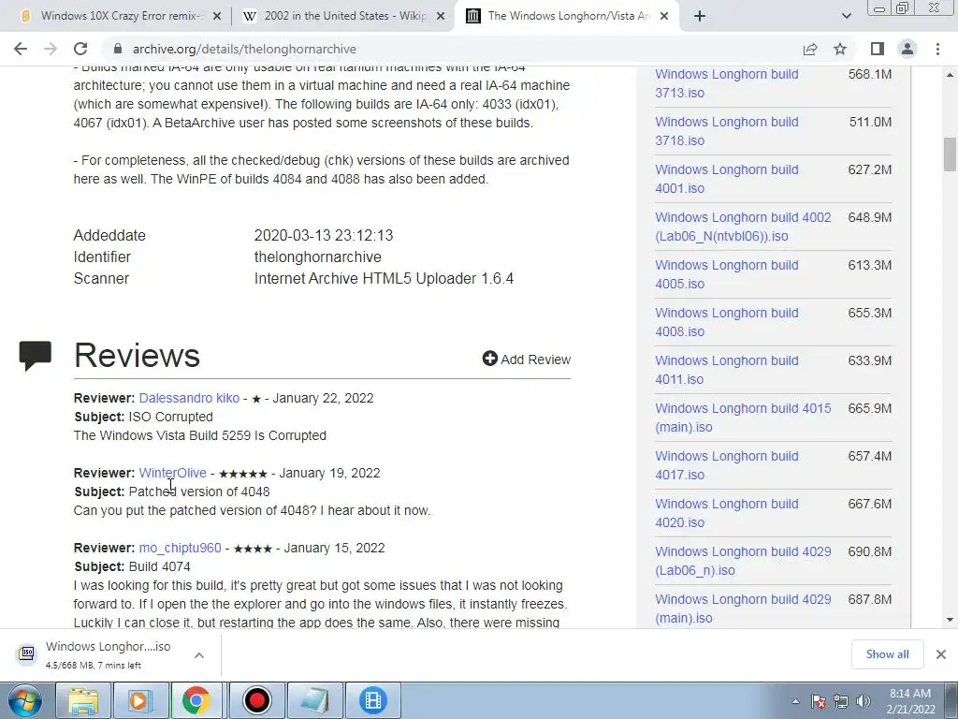Image resolution: width=958 pixels, height=719 pixels.
Task: Show hidden system tray icons
Action: click(x=795, y=702)
